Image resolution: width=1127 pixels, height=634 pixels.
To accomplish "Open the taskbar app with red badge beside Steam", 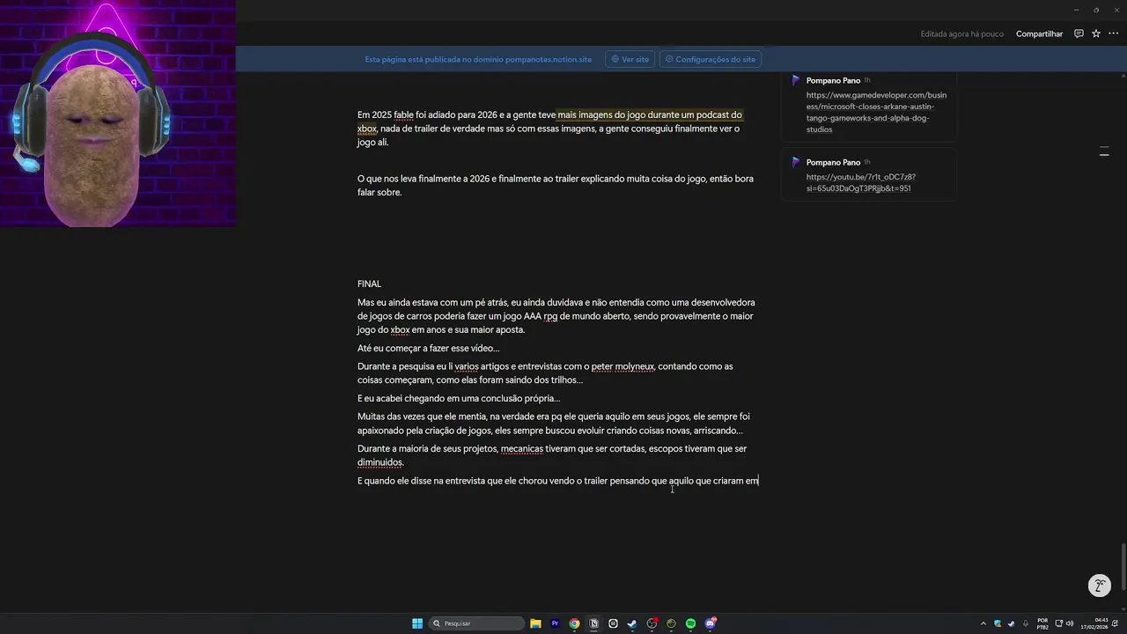I will 652,623.
